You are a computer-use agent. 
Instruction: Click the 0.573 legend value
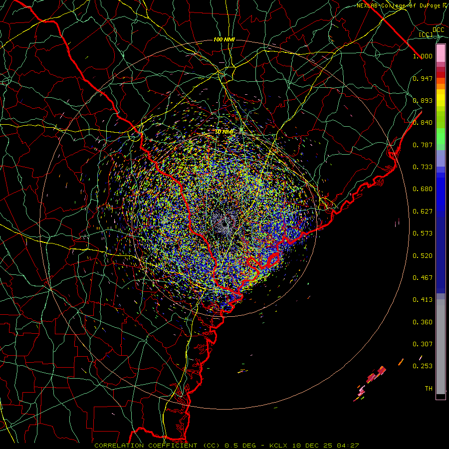point(423,233)
